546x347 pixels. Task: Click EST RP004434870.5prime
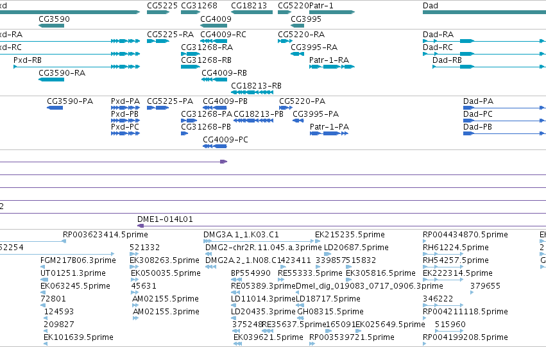[425, 241]
